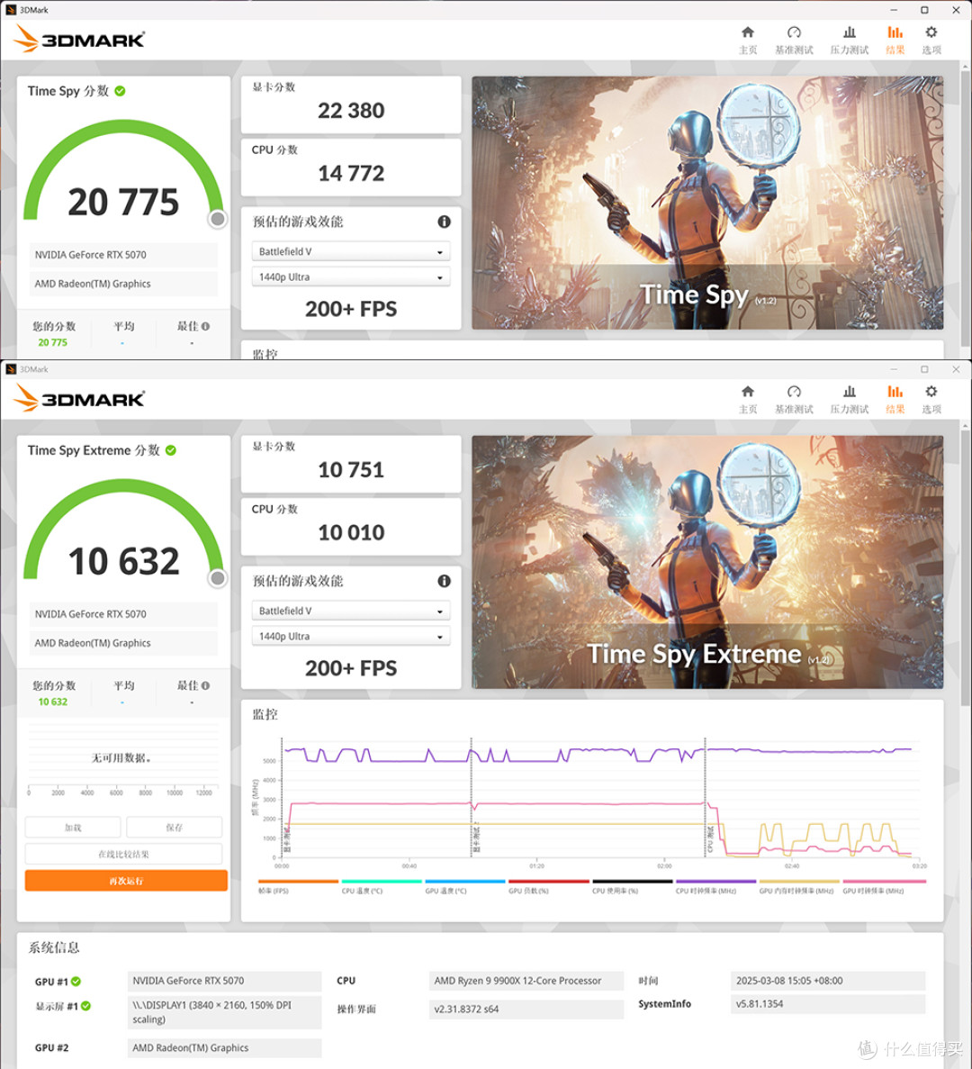
Task: Click green check next to Display #1
Action: (85, 1006)
